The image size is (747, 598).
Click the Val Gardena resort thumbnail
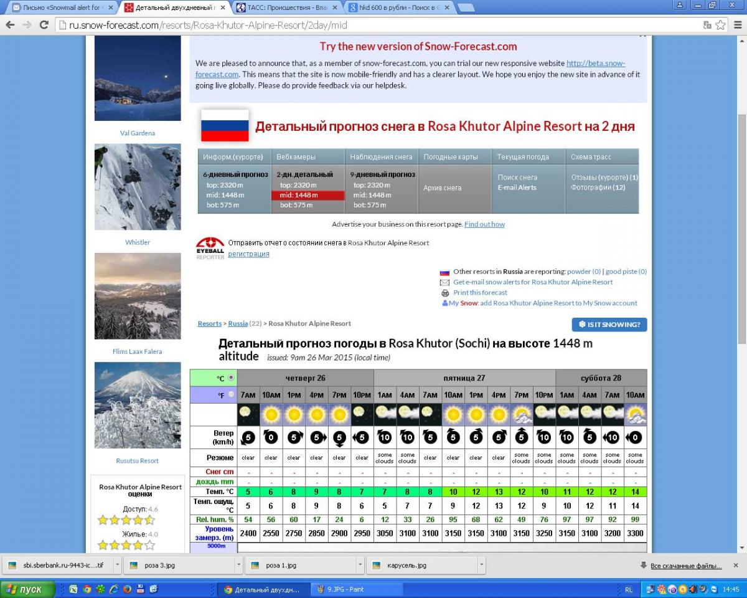click(138, 79)
